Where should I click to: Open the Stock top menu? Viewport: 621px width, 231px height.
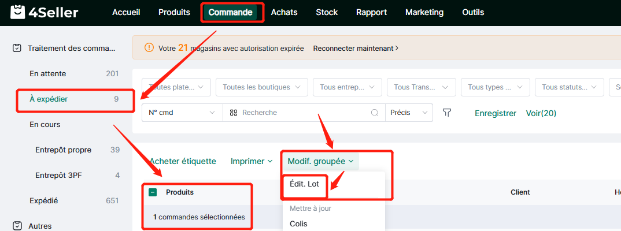click(327, 12)
